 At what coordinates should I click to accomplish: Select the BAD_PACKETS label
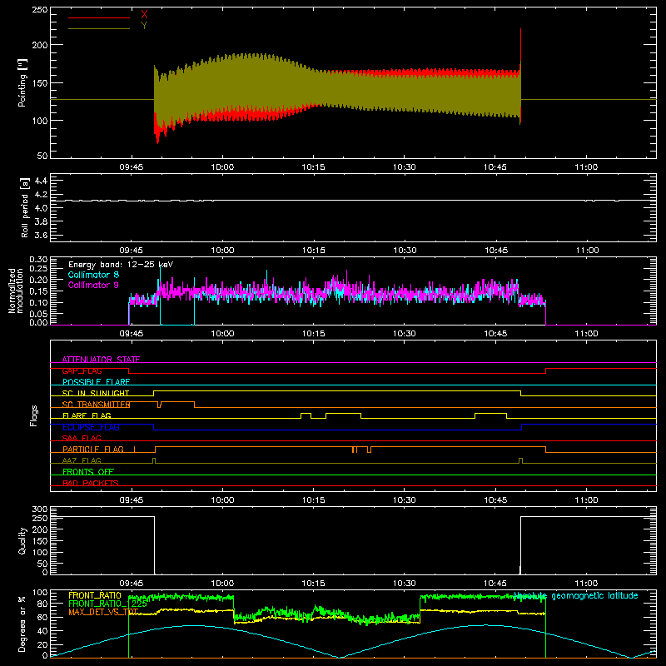(91, 483)
